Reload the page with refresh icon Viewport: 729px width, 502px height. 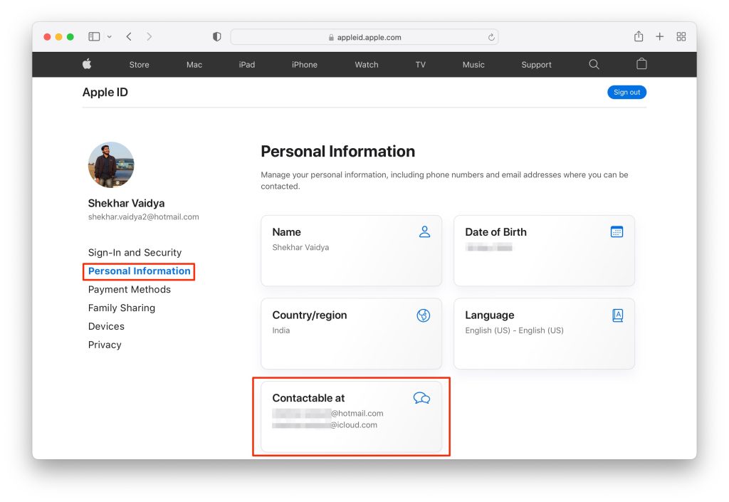491,37
